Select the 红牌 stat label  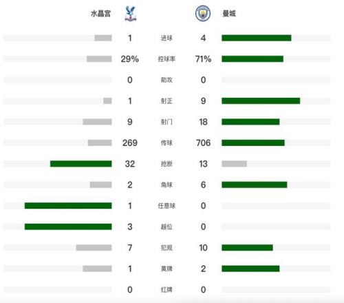pyautogui.click(x=166, y=290)
